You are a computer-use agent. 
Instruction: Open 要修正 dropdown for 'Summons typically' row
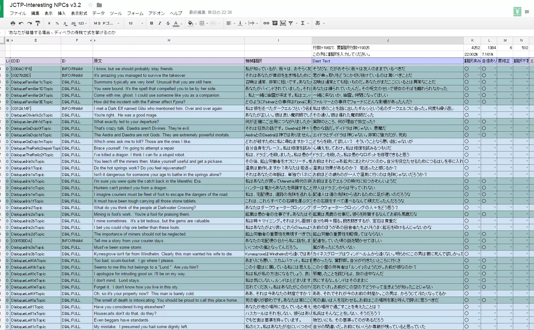click(x=511, y=82)
